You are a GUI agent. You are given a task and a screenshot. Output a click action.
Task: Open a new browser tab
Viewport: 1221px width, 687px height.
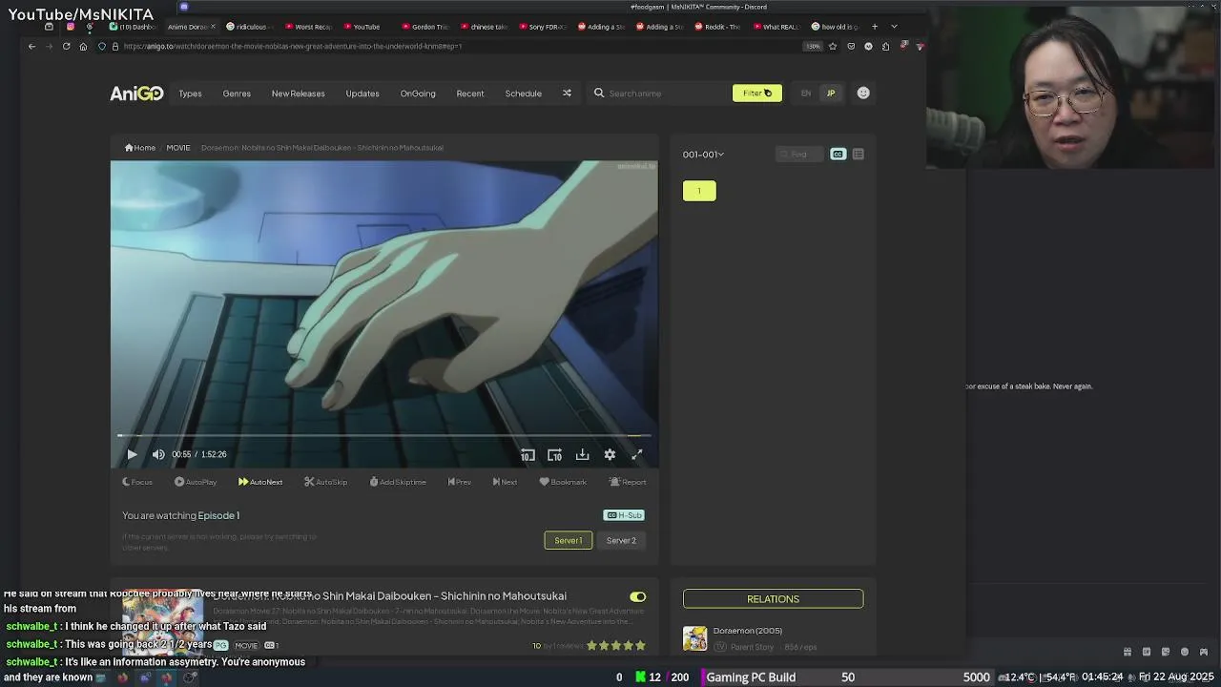coord(875,27)
